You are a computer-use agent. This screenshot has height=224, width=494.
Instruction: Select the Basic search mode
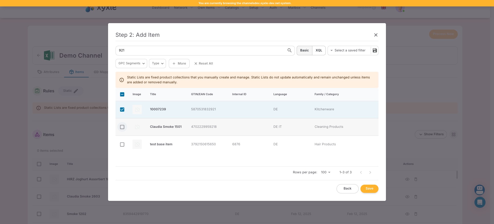pos(304,50)
